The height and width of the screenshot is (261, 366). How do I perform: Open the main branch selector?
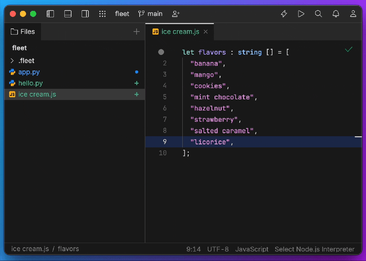(x=150, y=14)
